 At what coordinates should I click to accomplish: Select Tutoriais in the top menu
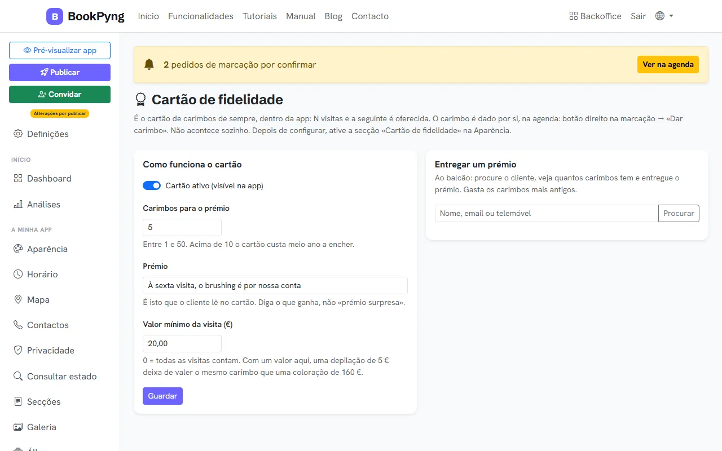pyautogui.click(x=259, y=16)
